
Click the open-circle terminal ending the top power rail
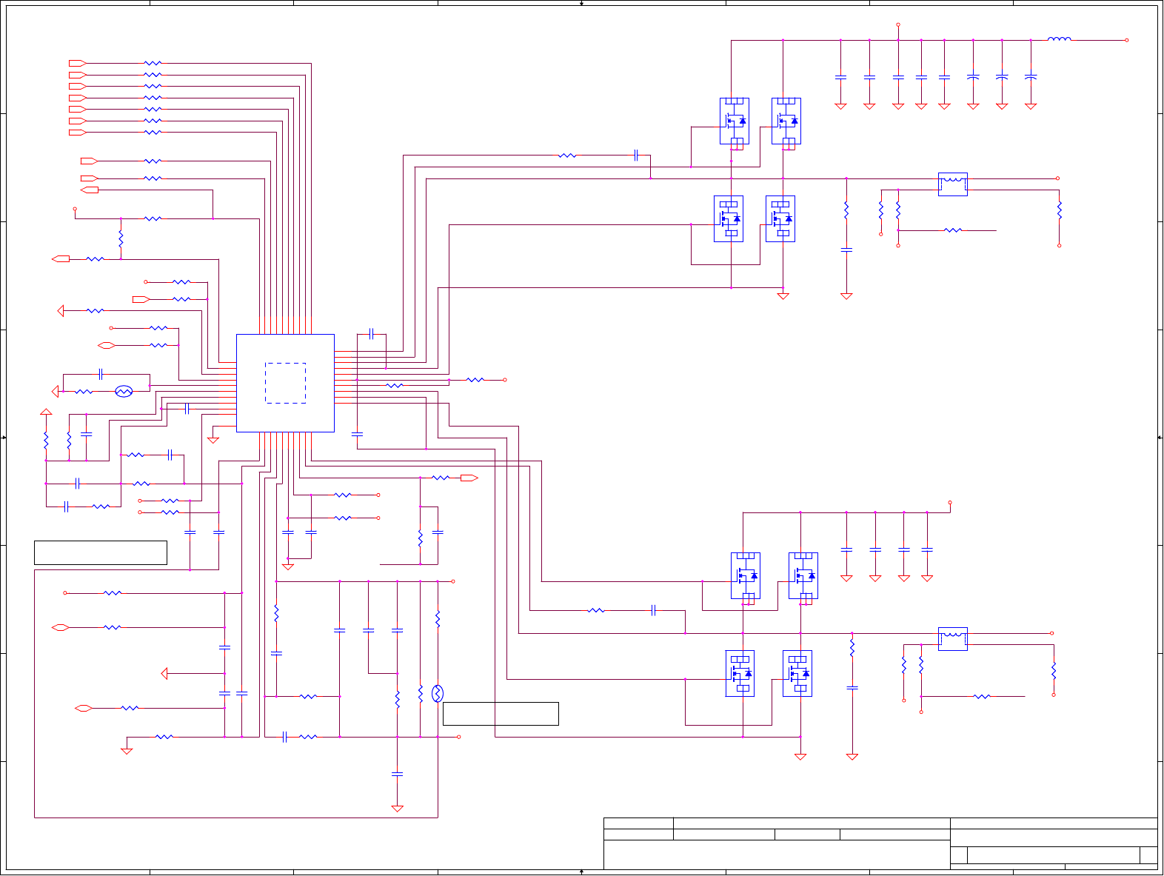pyautogui.click(x=1127, y=40)
